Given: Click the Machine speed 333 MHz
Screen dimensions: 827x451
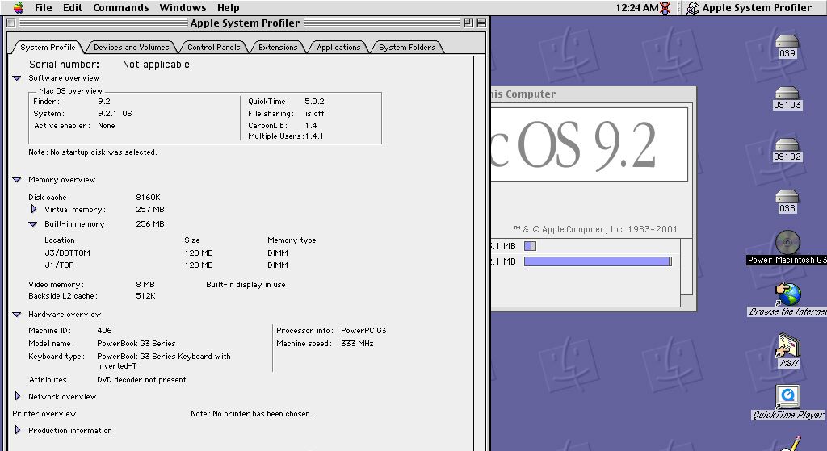Looking at the screenshot, I should (357, 344).
